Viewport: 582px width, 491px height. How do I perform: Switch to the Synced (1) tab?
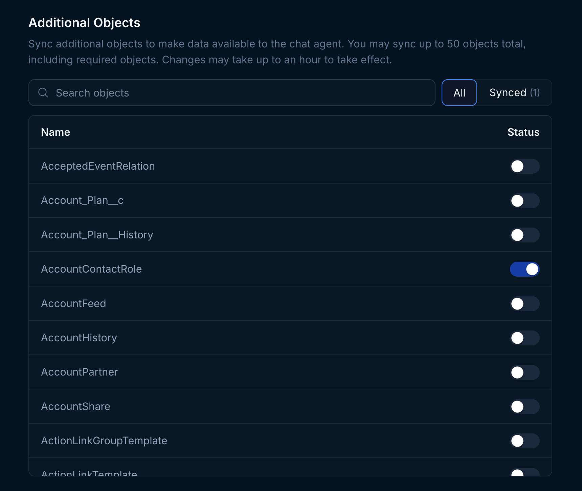pyautogui.click(x=514, y=92)
